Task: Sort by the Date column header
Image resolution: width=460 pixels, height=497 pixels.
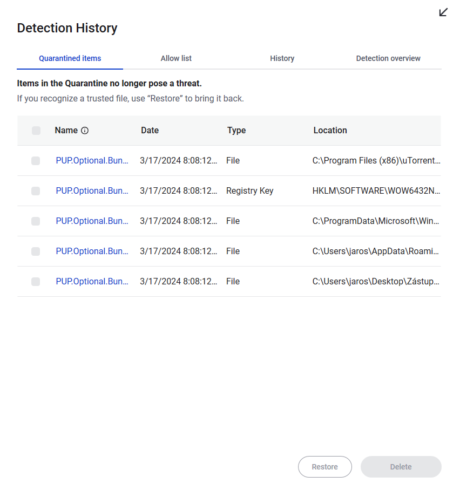Action: [150, 131]
